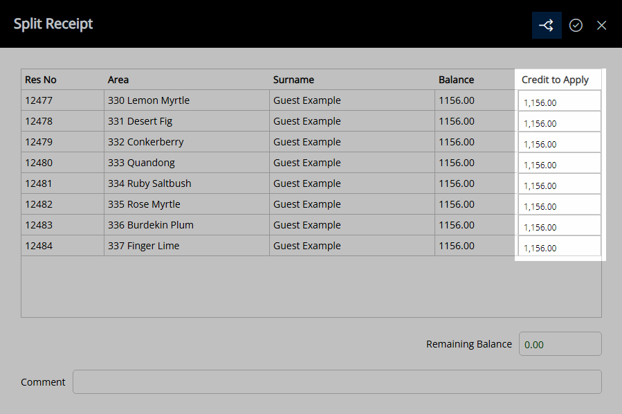The height and width of the screenshot is (414, 622).
Task: Click the Comment label
Action: tap(43, 382)
